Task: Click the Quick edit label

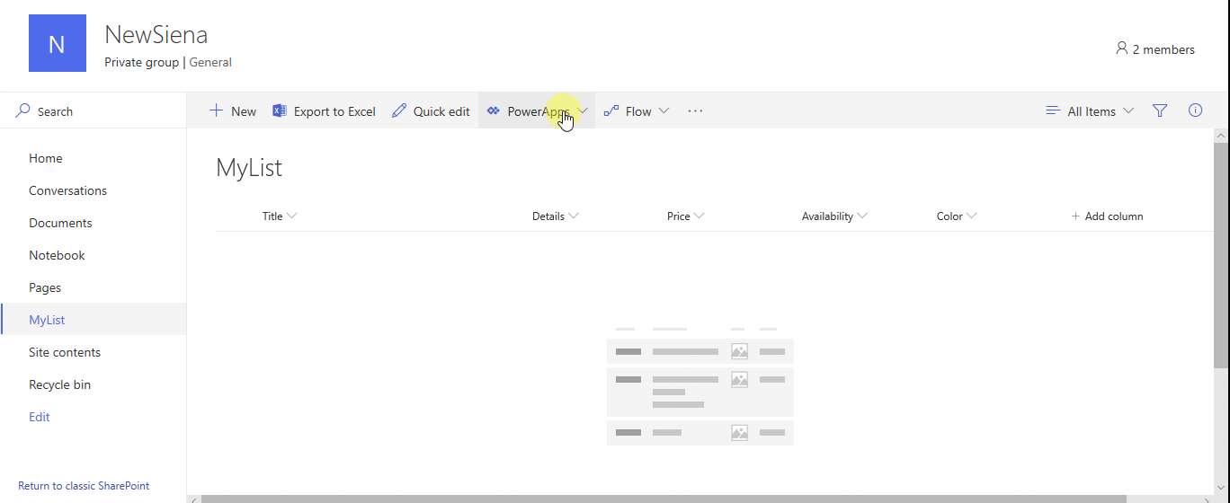Action: (x=441, y=111)
